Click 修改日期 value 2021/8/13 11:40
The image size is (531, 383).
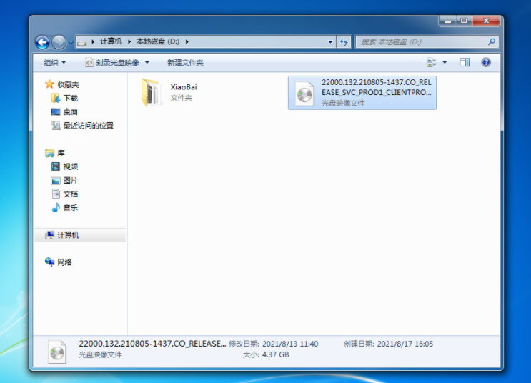point(290,344)
